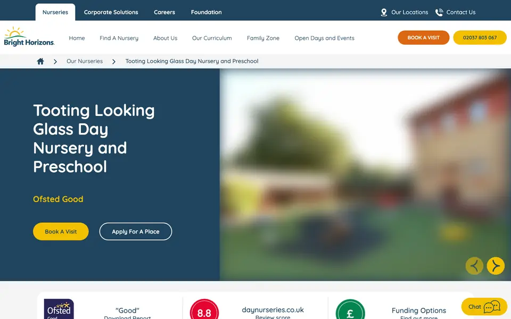Open the Chat bubble widget
The height and width of the screenshot is (319, 511).
point(484,307)
